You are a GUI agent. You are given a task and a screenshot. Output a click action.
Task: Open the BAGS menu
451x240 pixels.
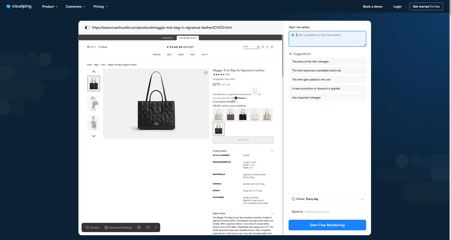coord(181,55)
